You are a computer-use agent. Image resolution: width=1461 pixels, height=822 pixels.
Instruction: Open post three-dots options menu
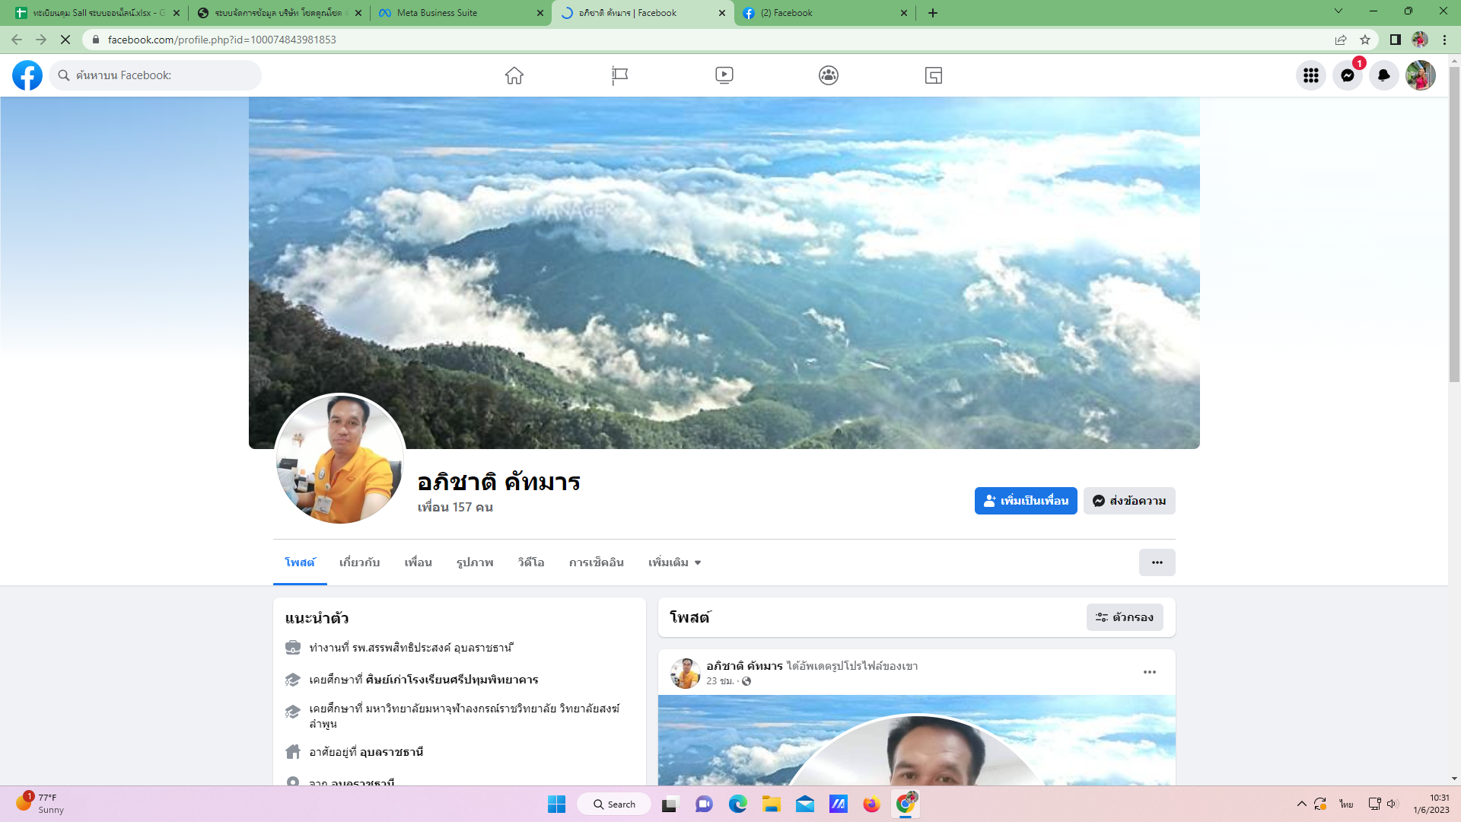click(1149, 672)
